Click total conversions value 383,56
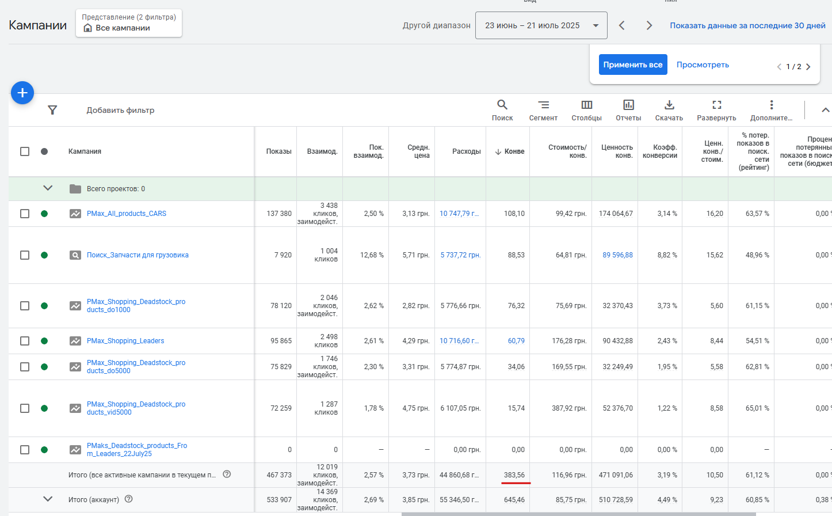 [x=514, y=475]
